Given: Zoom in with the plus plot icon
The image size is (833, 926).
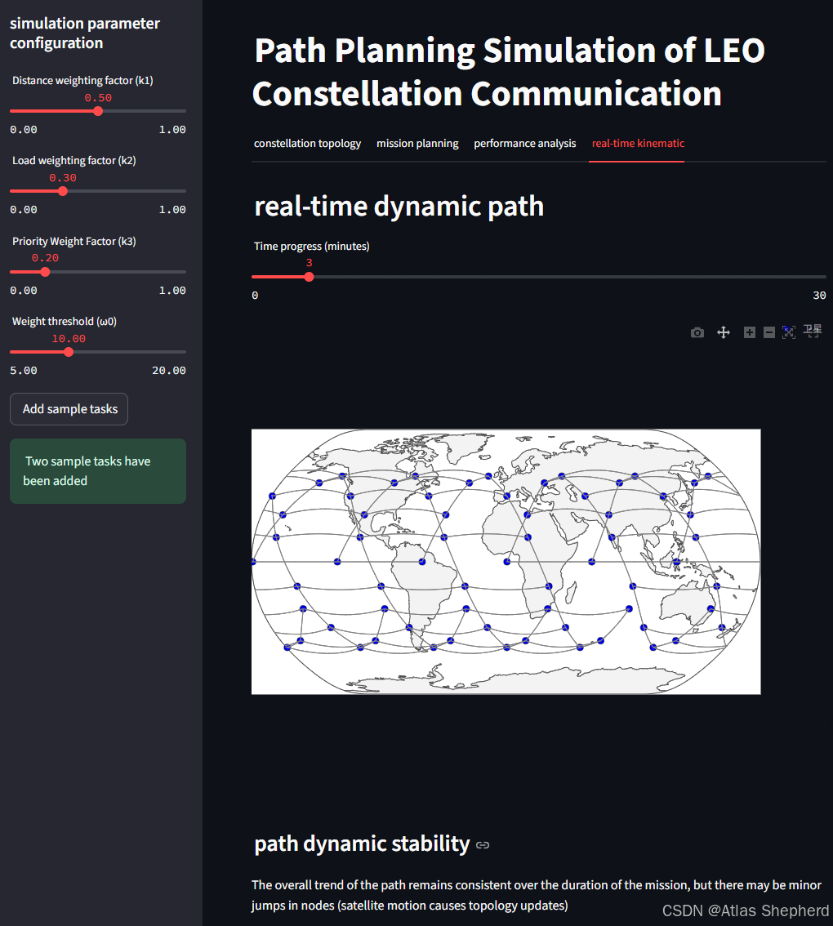Looking at the screenshot, I should pos(749,332).
